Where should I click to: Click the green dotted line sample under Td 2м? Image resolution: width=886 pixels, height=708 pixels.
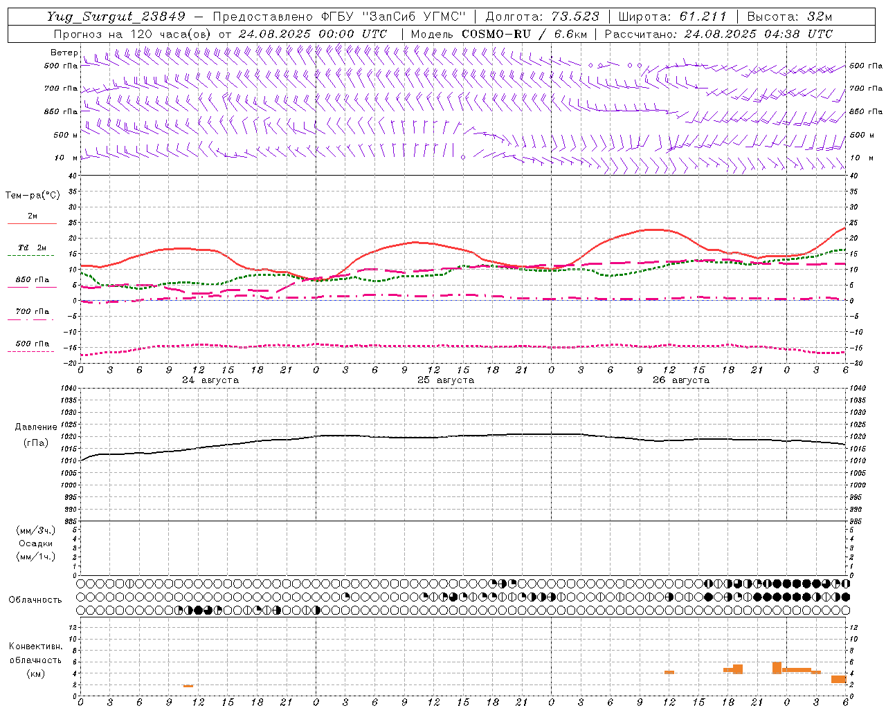30,255
